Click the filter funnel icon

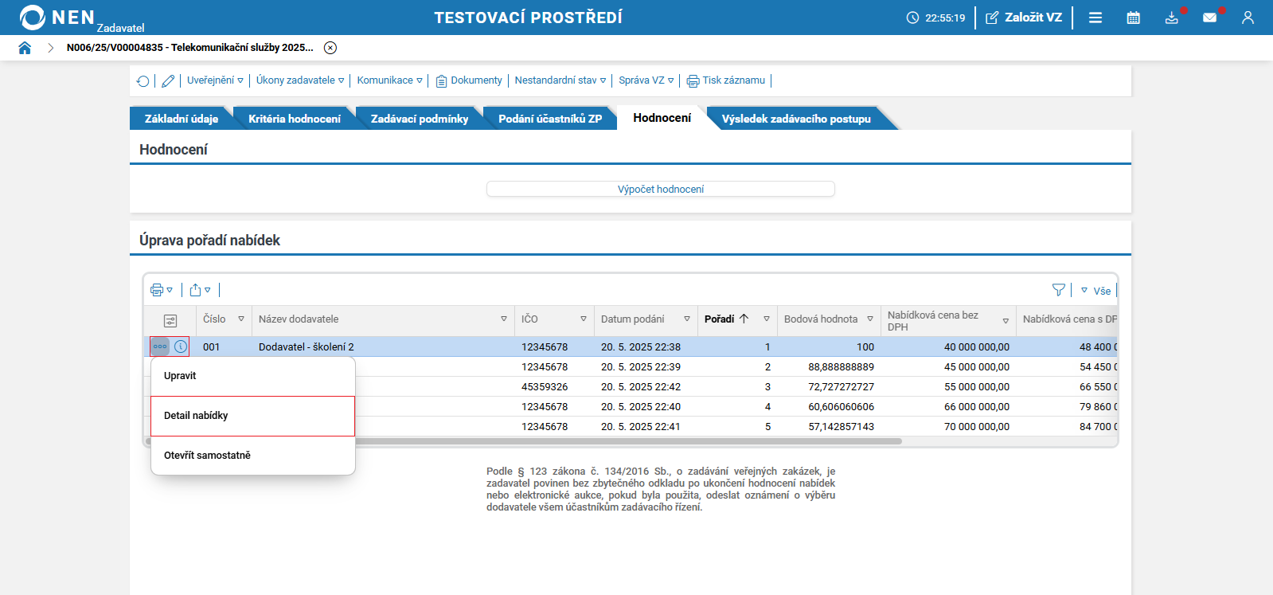(x=1059, y=290)
